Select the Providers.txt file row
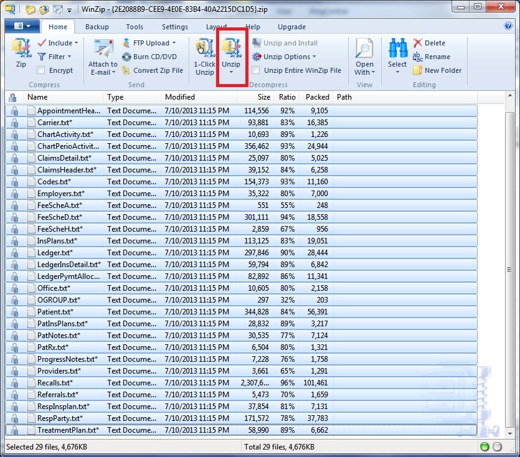The height and width of the screenshot is (457, 520). pos(242,371)
